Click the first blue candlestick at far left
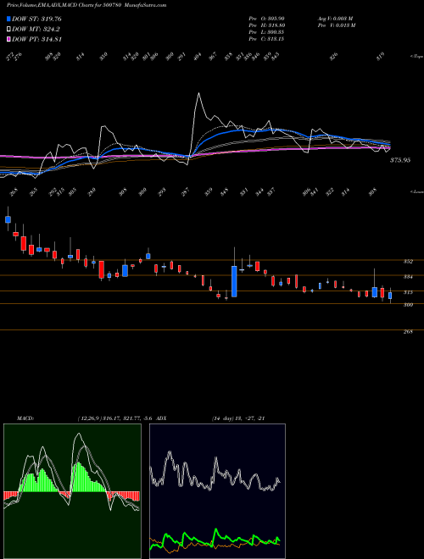Image resolution: width=424 pixels, height=559 pixels. 8,219
